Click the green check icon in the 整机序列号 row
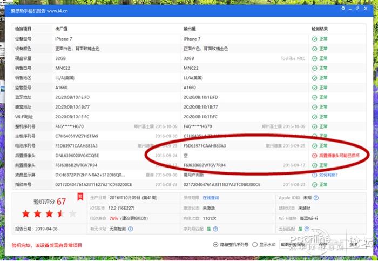 point(314,126)
